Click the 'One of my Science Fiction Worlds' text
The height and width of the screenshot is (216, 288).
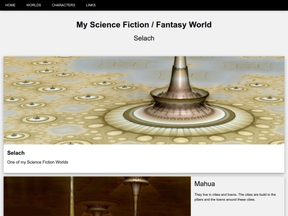38,162
